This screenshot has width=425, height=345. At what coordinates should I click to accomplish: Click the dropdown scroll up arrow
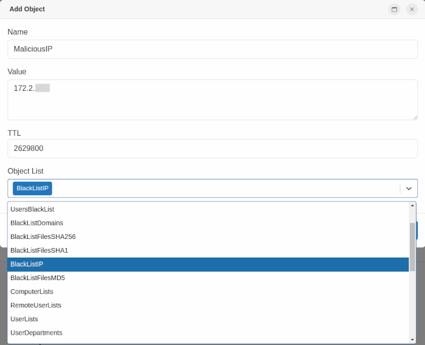click(412, 206)
